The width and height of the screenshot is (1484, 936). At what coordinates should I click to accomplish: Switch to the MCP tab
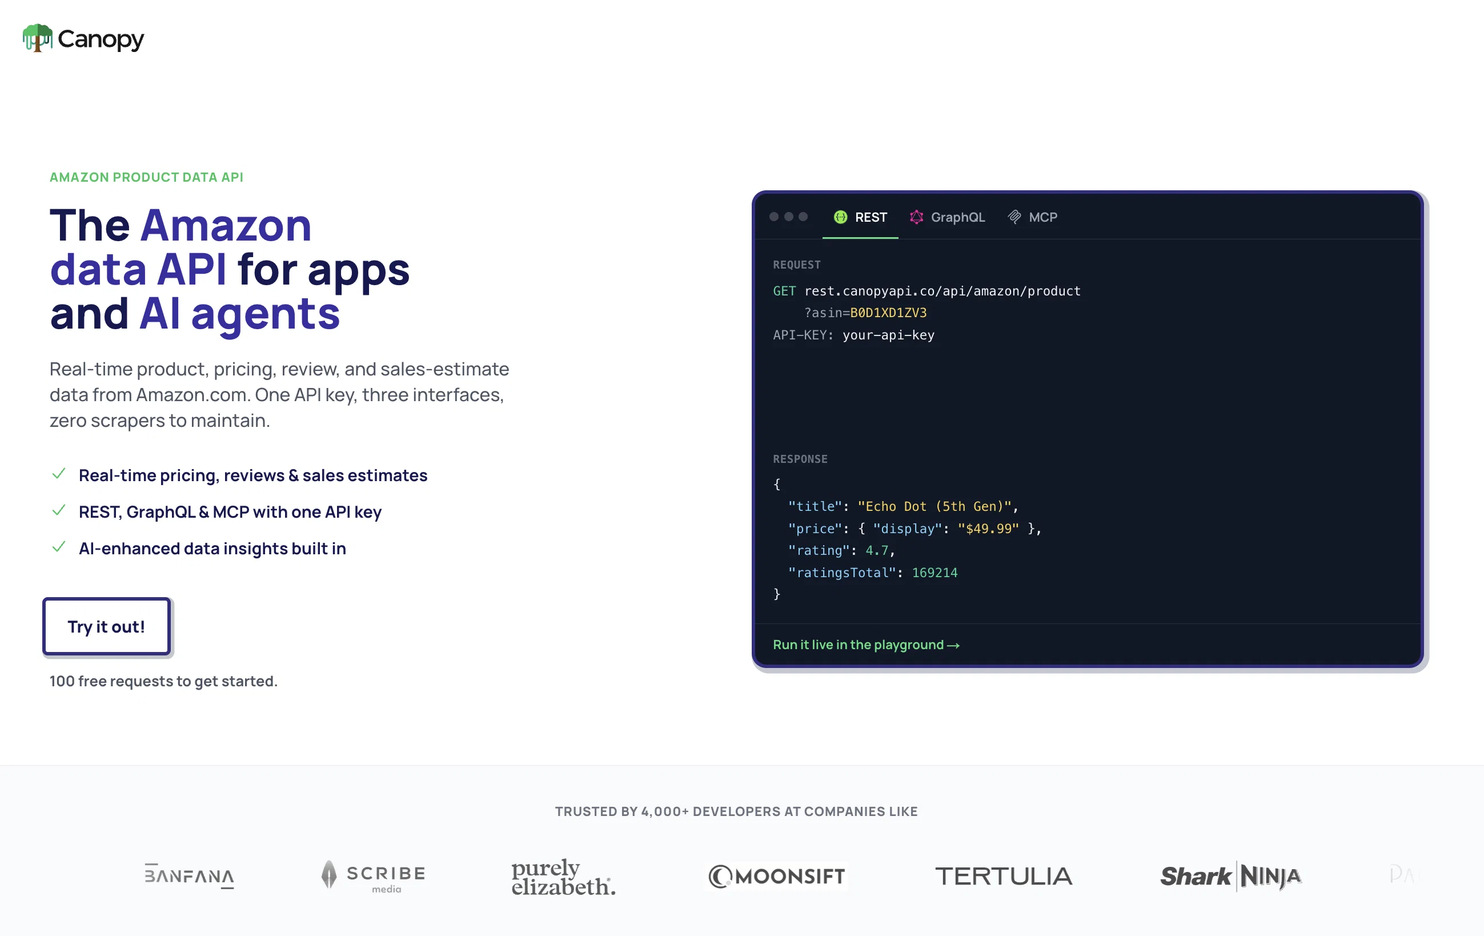pyautogui.click(x=1033, y=217)
